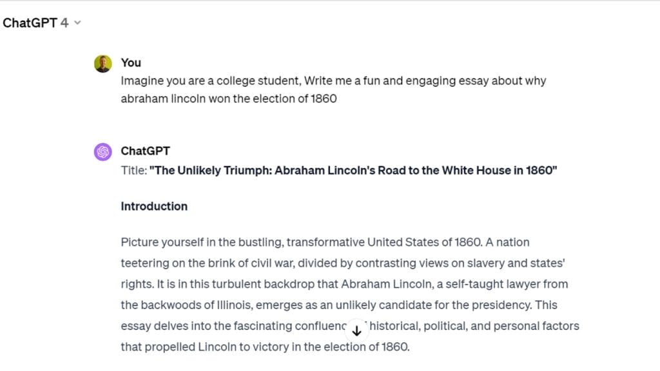
Task: Click the line "teetering on the brink of civil war"
Action: point(343,263)
